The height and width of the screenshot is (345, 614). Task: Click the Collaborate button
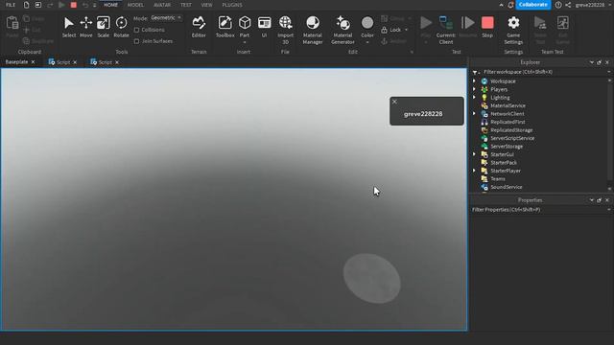533,5
